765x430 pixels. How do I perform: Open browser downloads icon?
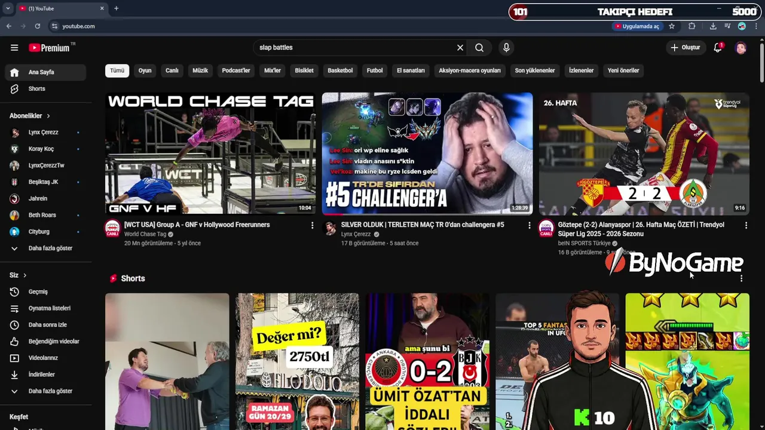point(713,26)
